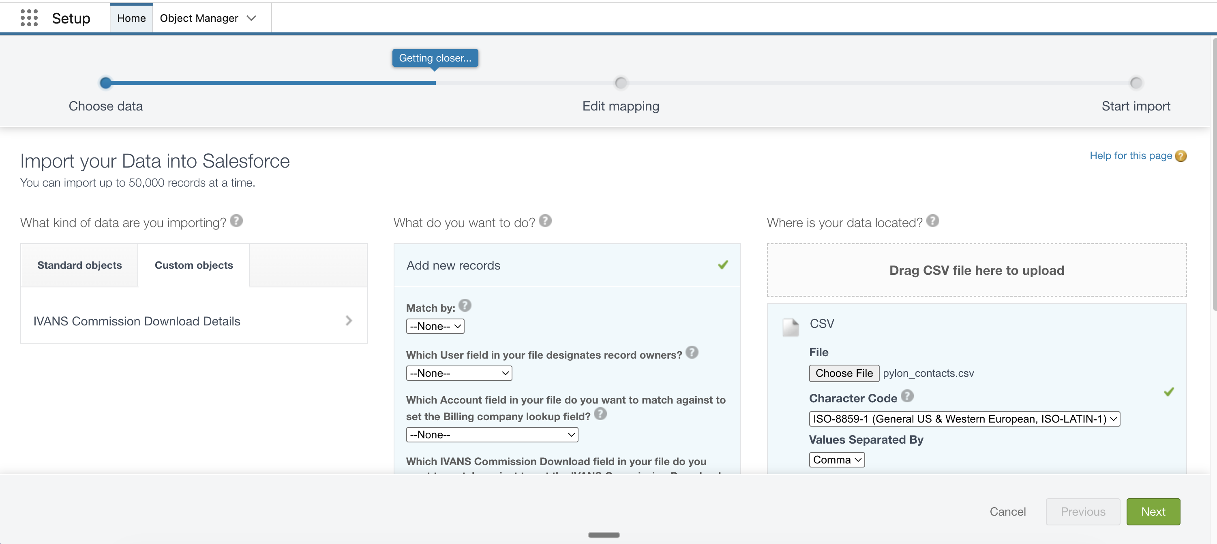Viewport: 1217px width, 544px height.
Task: Click the Choose File button
Action: pos(844,373)
